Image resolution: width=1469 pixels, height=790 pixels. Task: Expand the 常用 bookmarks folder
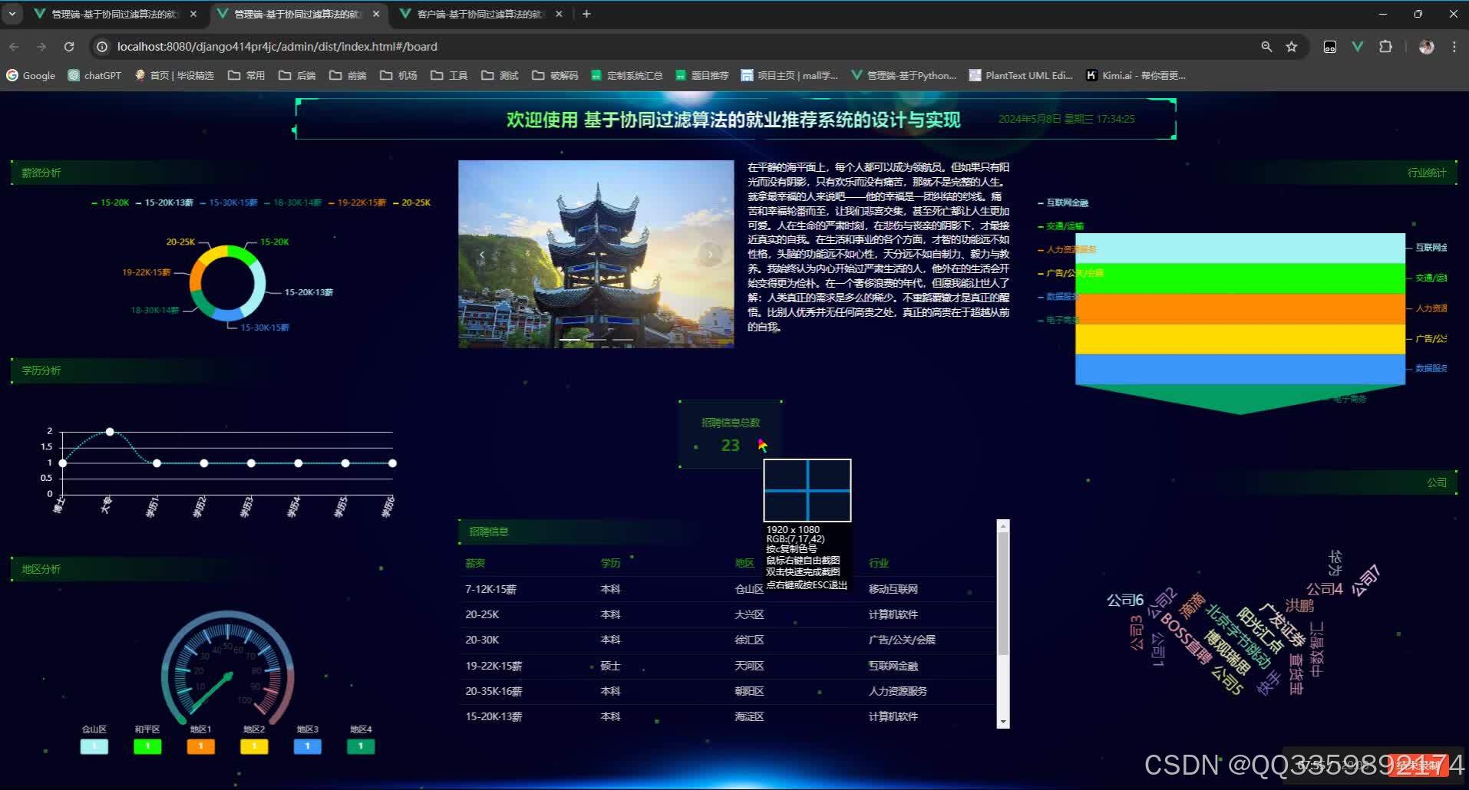tap(246, 75)
